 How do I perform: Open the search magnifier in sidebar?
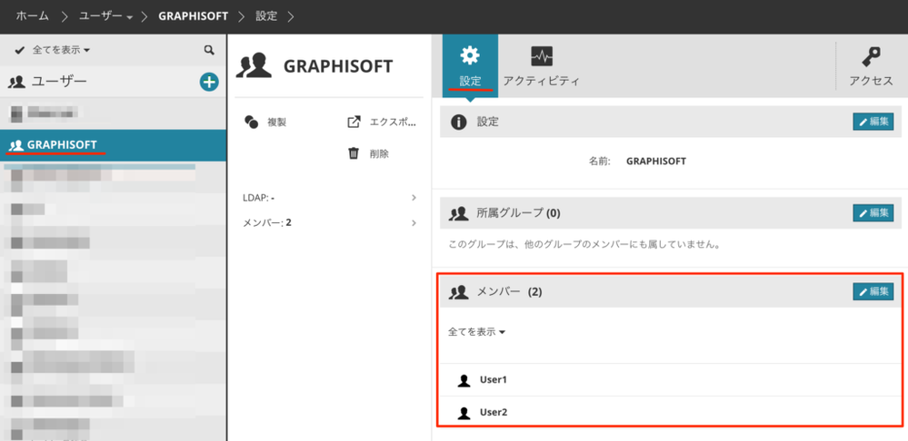tap(209, 50)
